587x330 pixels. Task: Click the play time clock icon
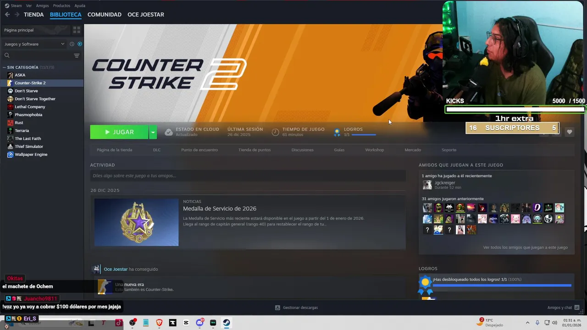pos(275,132)
